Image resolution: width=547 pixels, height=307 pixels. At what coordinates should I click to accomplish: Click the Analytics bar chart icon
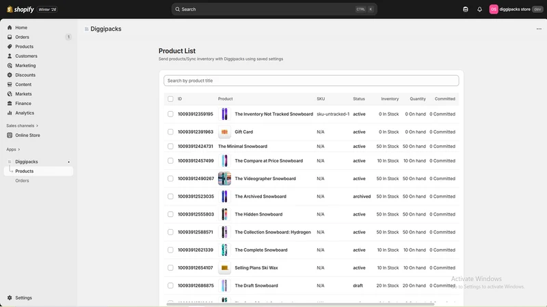click(x=10, y=113)
